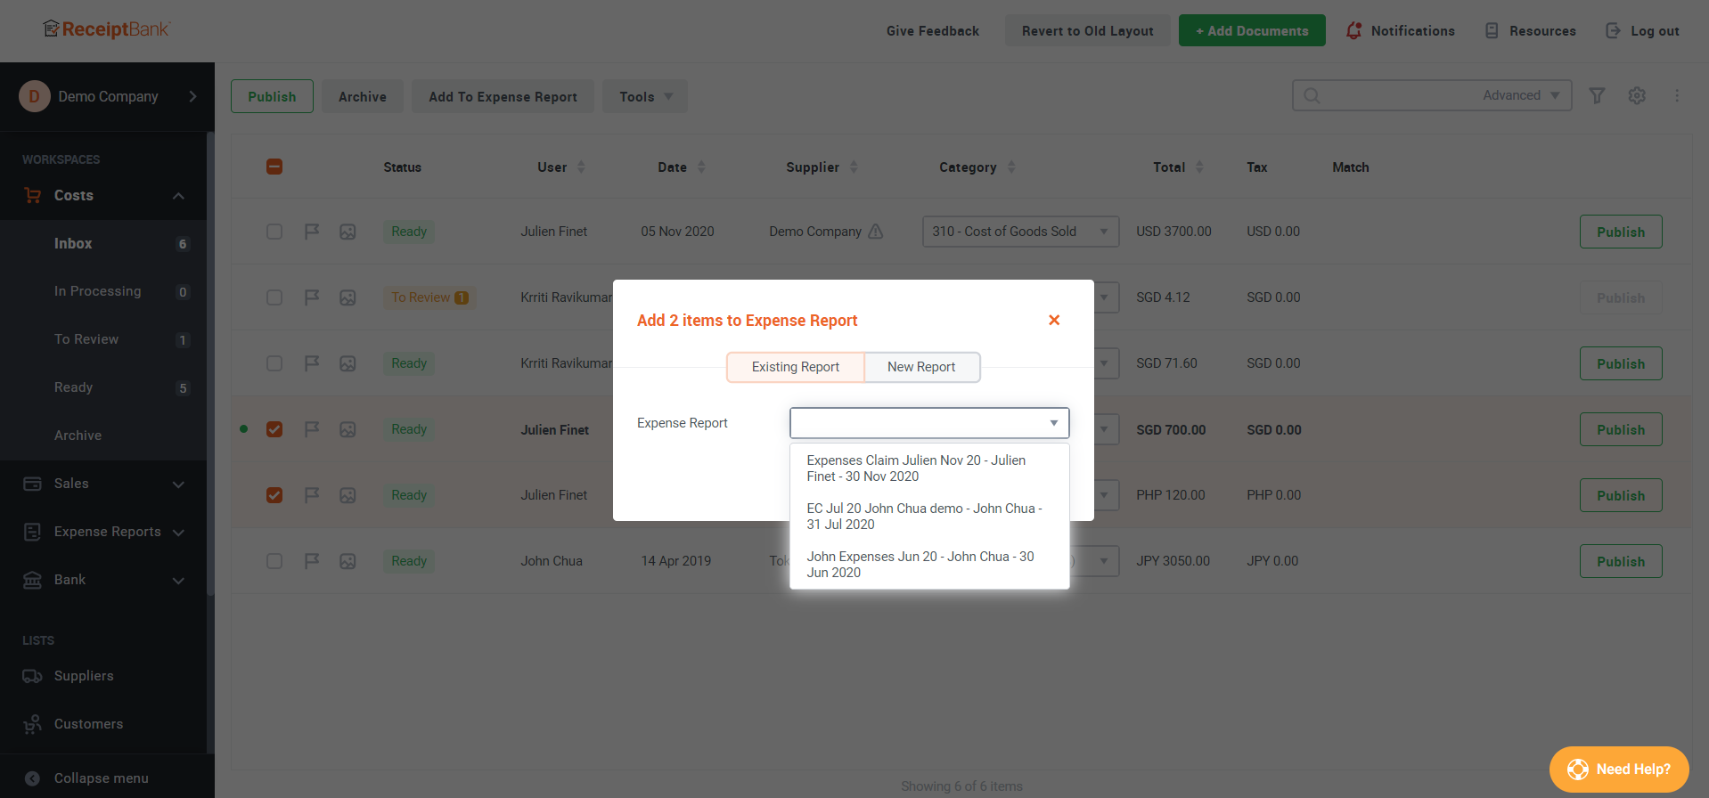
Task: Flag the SGD 71.60 row
Action: click(312, 363)
